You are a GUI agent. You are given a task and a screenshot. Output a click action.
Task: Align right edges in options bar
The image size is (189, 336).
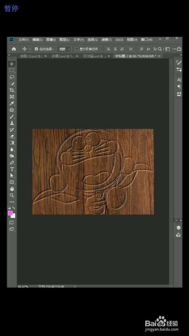[x=122, y=49]
